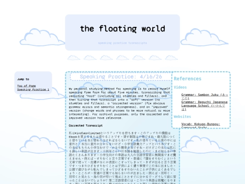The height and width of the screenshot is (184, 245).
Task: Click the 'the floating world' site title
Action: (122, 29)
